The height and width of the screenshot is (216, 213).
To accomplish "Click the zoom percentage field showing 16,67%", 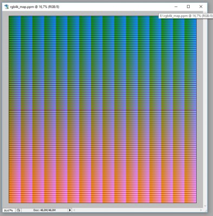I will pos(9,210).
